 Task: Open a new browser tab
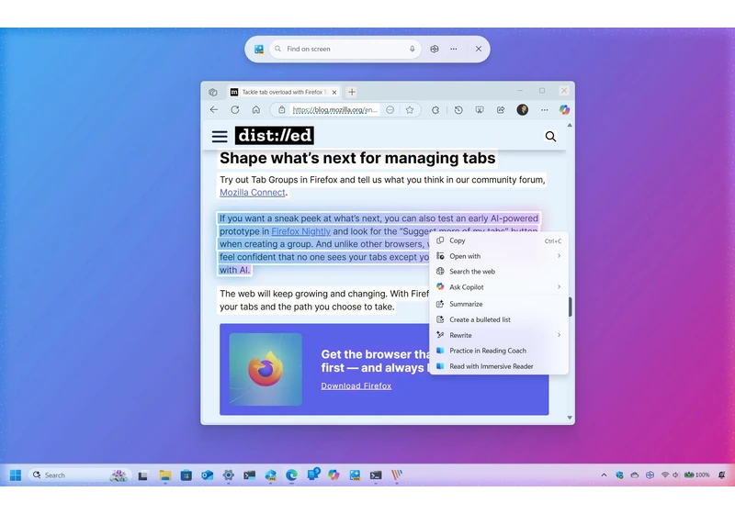[x=352, y=92]
